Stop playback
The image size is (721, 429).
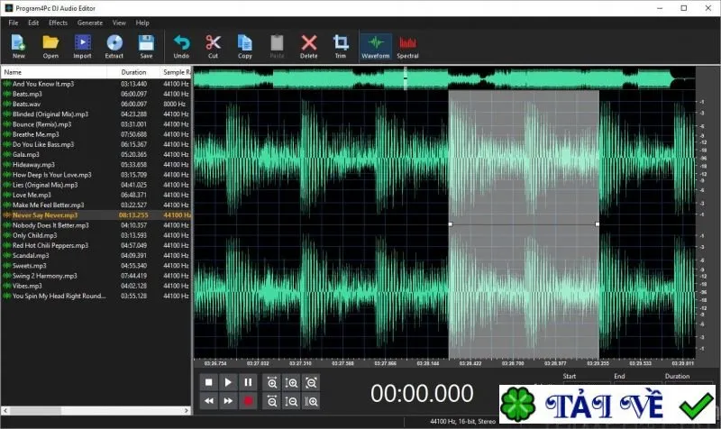208,382
